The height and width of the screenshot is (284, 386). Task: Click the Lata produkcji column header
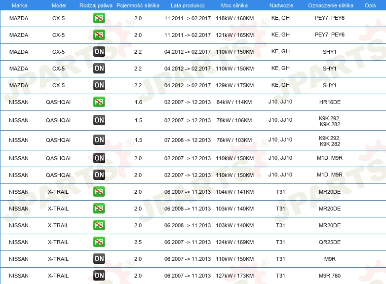tap(188, 5)
